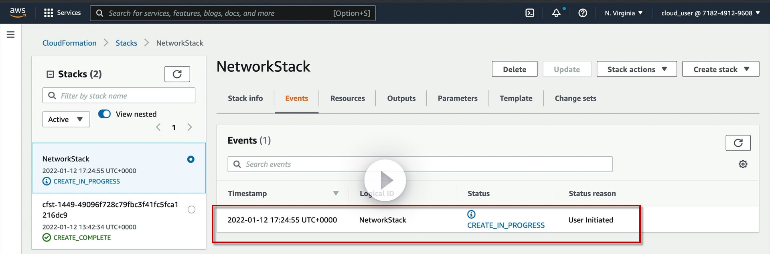Screen dimensions: 770x254
Task: Open the N. Virginia region dropdown
Action: (624, 13)
